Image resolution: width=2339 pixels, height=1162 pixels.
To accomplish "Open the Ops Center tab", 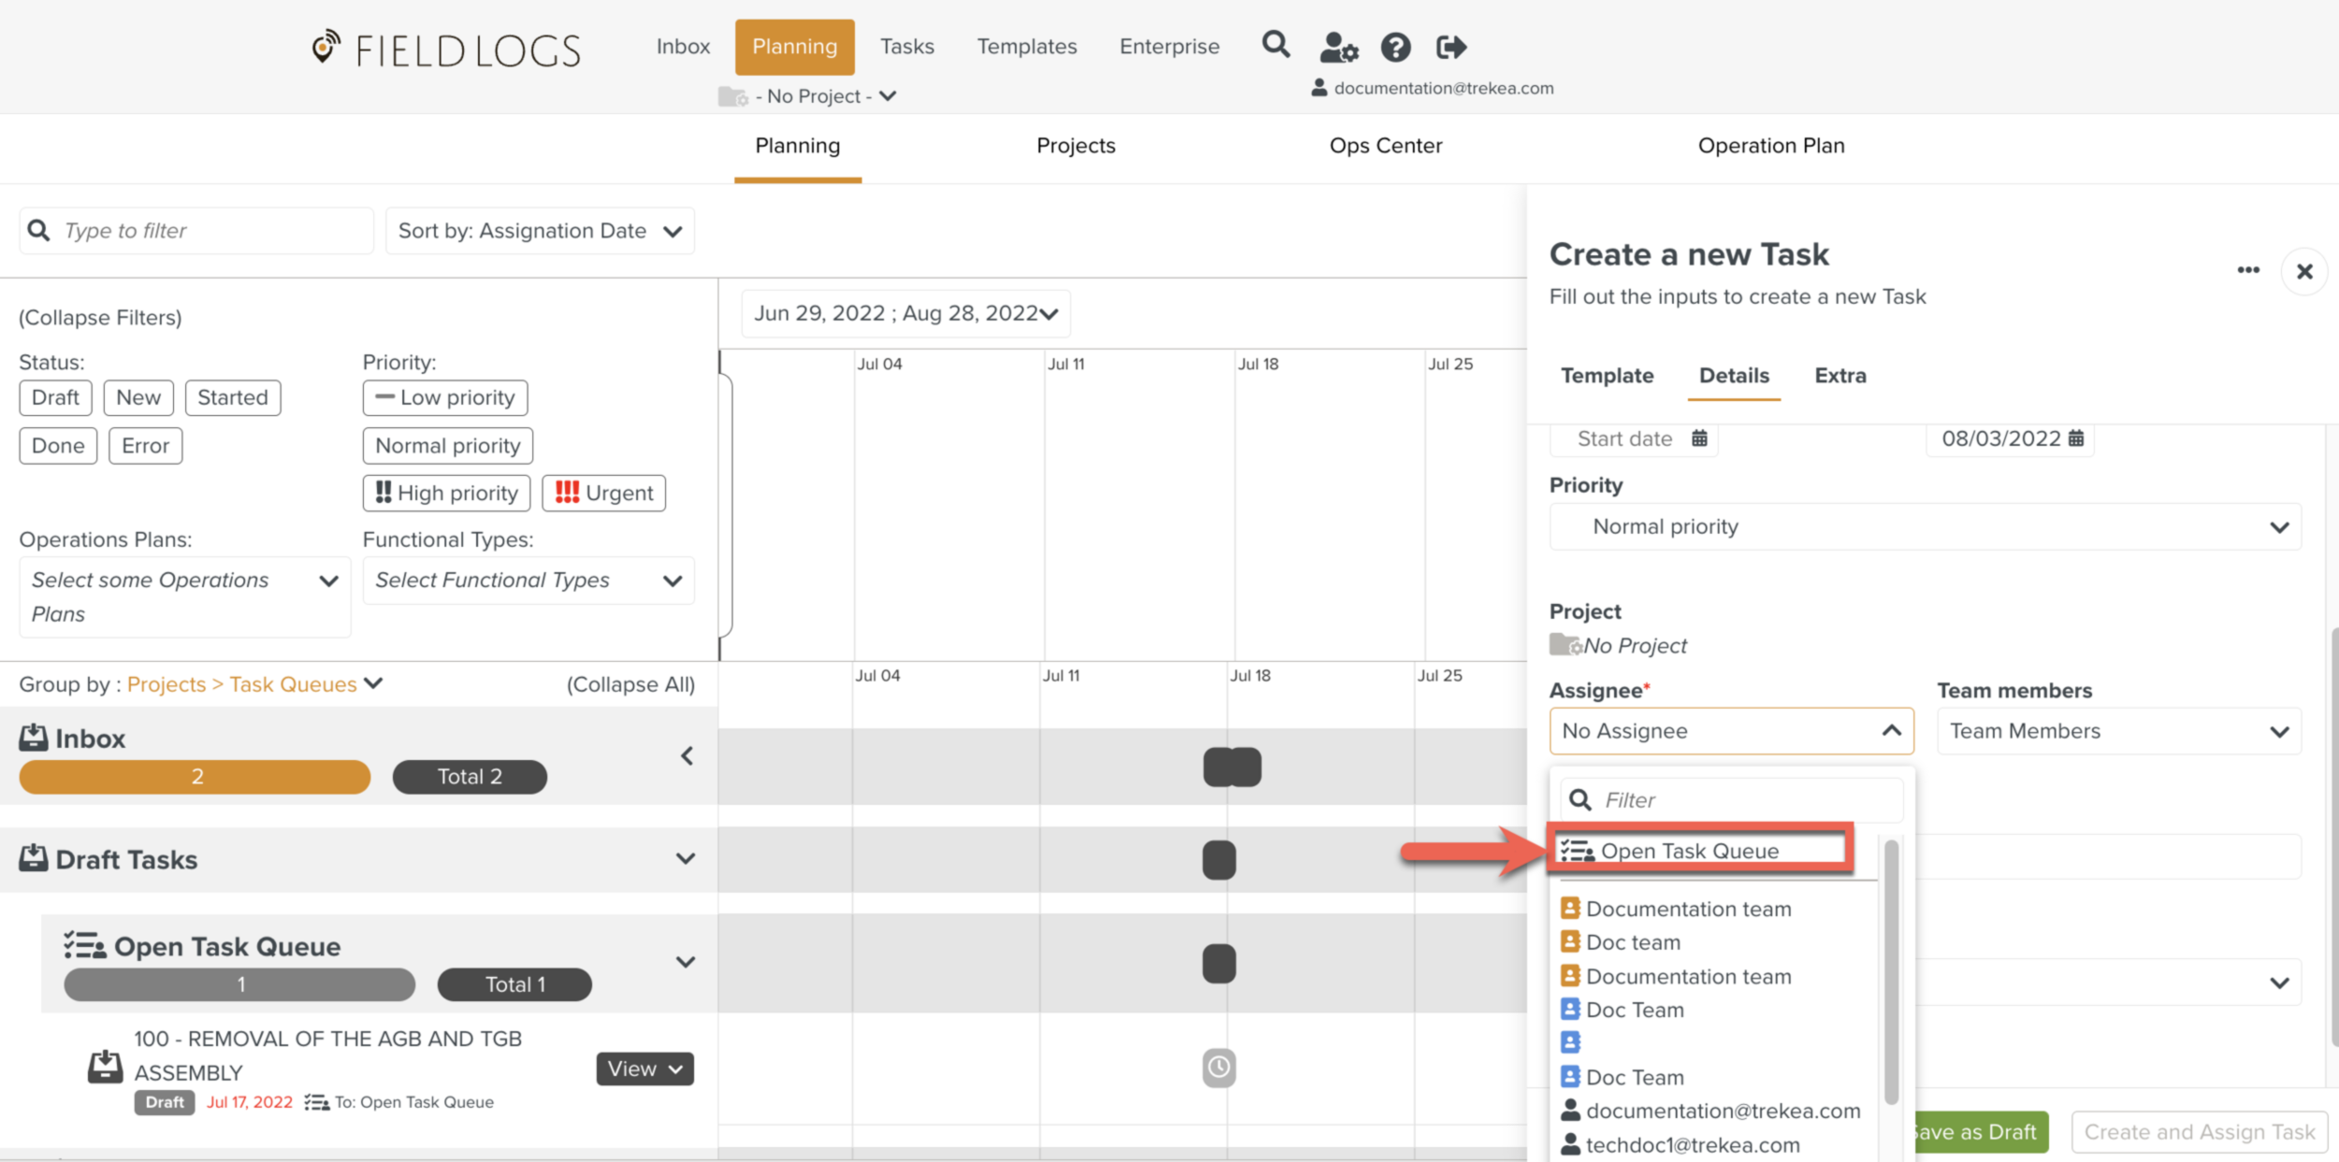I will pos(1385,146).
